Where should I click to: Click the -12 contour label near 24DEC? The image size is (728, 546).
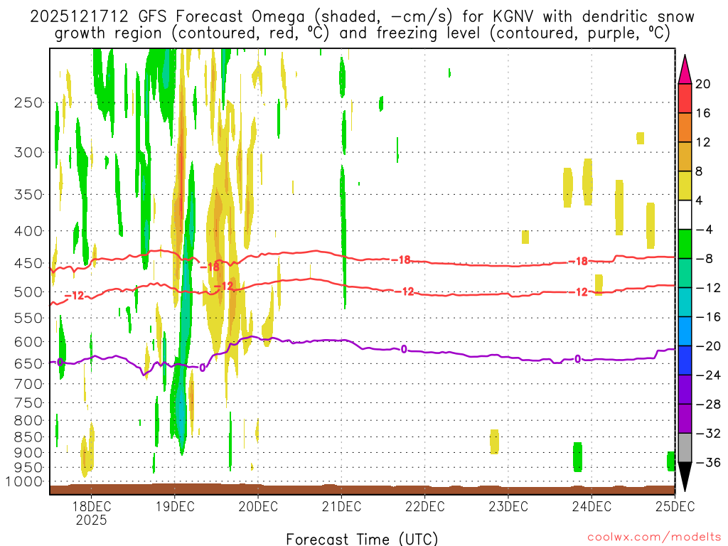[x=578, y=292]
